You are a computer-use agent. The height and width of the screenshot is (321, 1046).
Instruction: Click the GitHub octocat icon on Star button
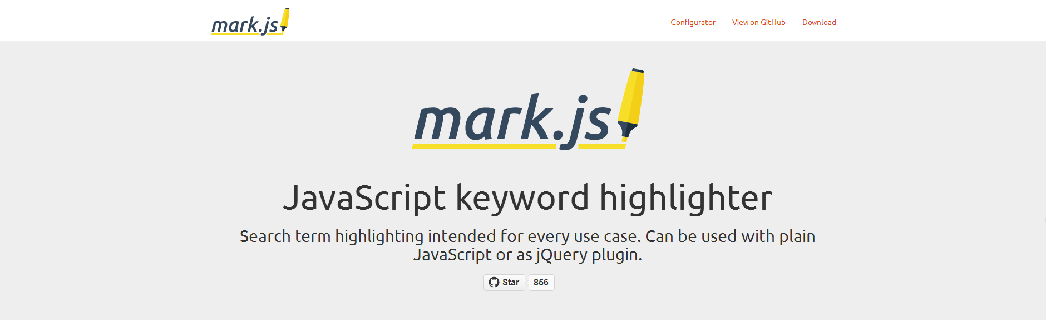pos(494,283)
